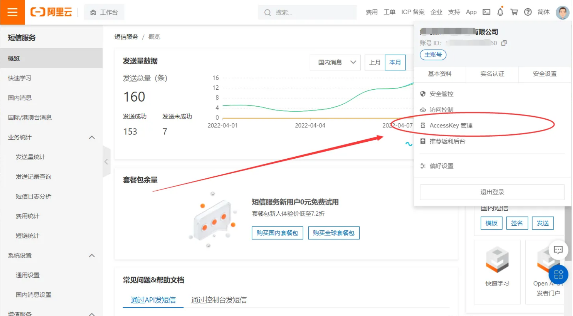
Task: Open the App menu item
Action: tap(471, 12)
